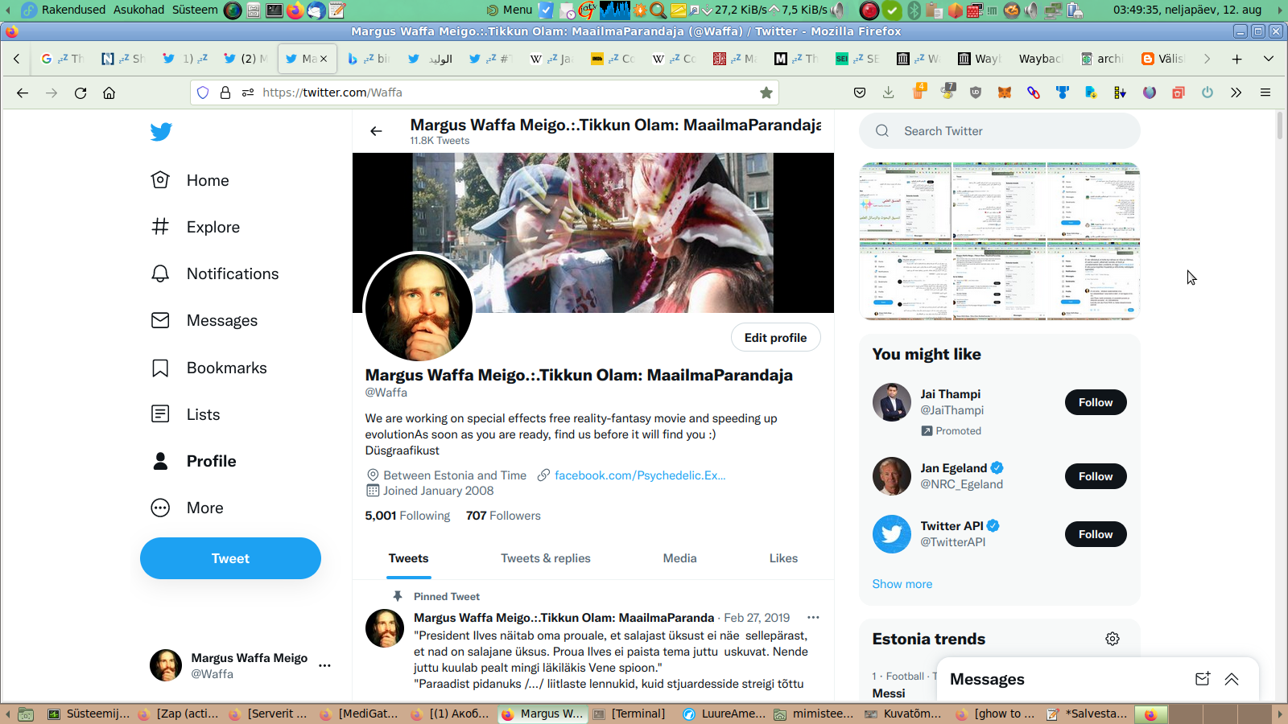Click the Save to Pocket icon
The image size is (1288, 724).
coord(860,93)
